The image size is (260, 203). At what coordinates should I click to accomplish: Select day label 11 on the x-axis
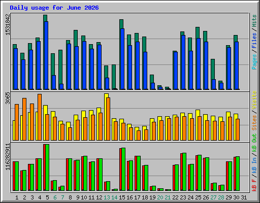tap(91, 197)
